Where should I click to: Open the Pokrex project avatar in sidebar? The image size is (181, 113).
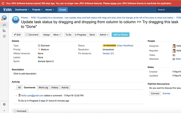click(x=4, y=18)
